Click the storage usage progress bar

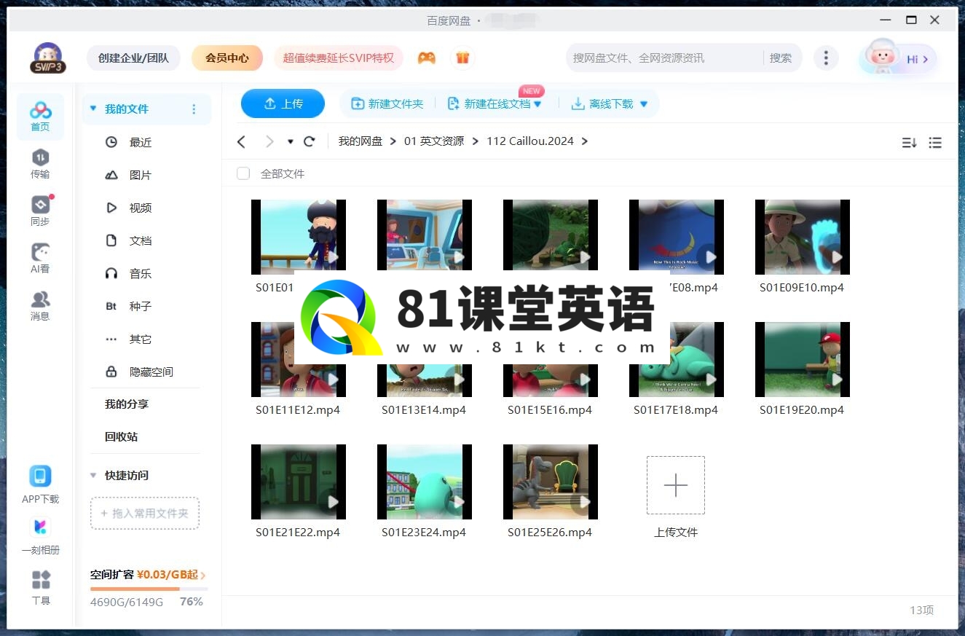pos(149,589)
